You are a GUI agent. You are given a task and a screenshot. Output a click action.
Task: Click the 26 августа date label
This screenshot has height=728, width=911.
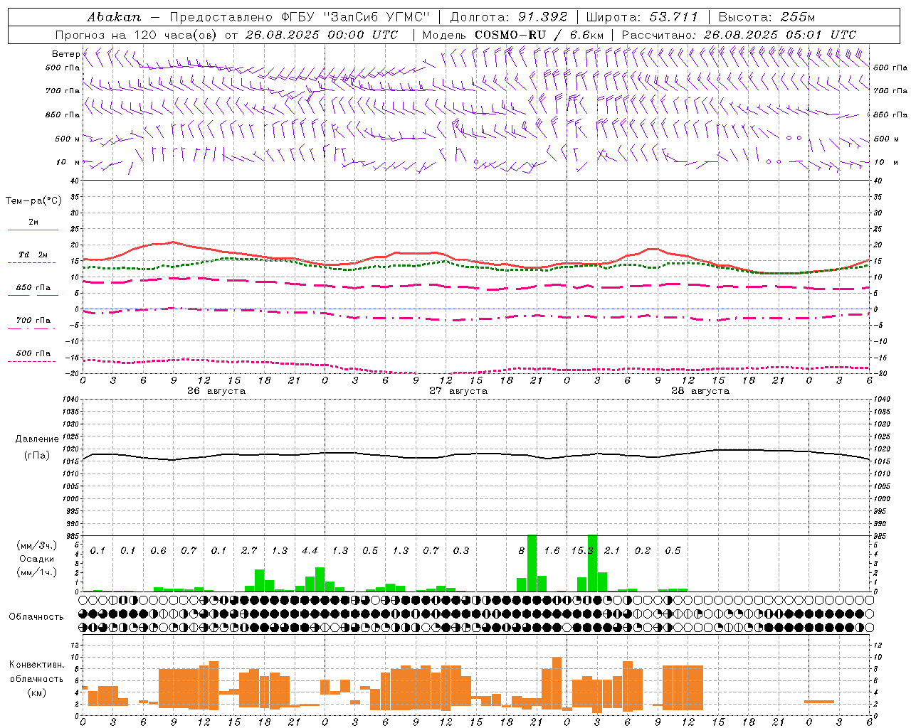[x=216, y=391]
